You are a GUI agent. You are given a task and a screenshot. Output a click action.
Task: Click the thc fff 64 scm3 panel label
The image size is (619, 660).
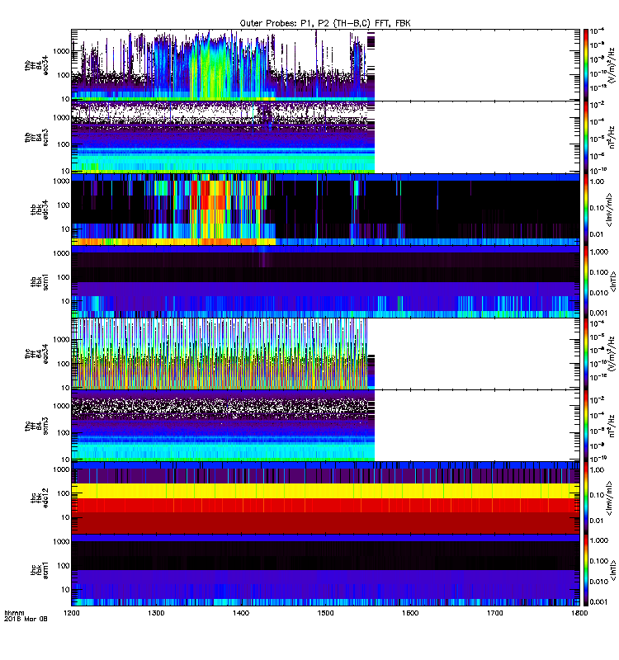click(36, 426)
